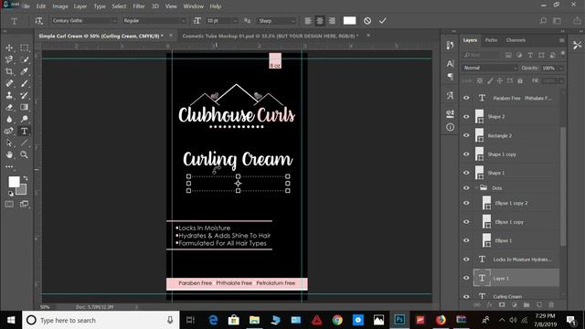Switch to the Paths tab
The image size is (585, 329).
coord(492,40)
